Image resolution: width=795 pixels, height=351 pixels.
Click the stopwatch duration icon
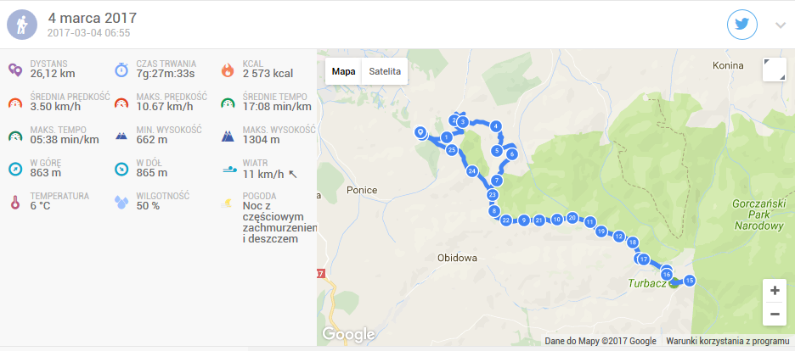121,70
